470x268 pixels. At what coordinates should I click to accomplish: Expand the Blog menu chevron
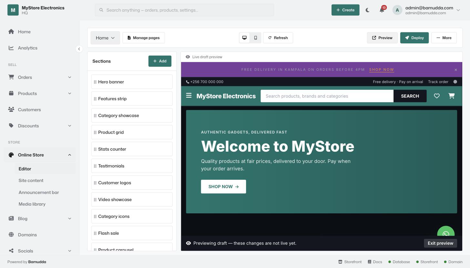coord(70,219)
